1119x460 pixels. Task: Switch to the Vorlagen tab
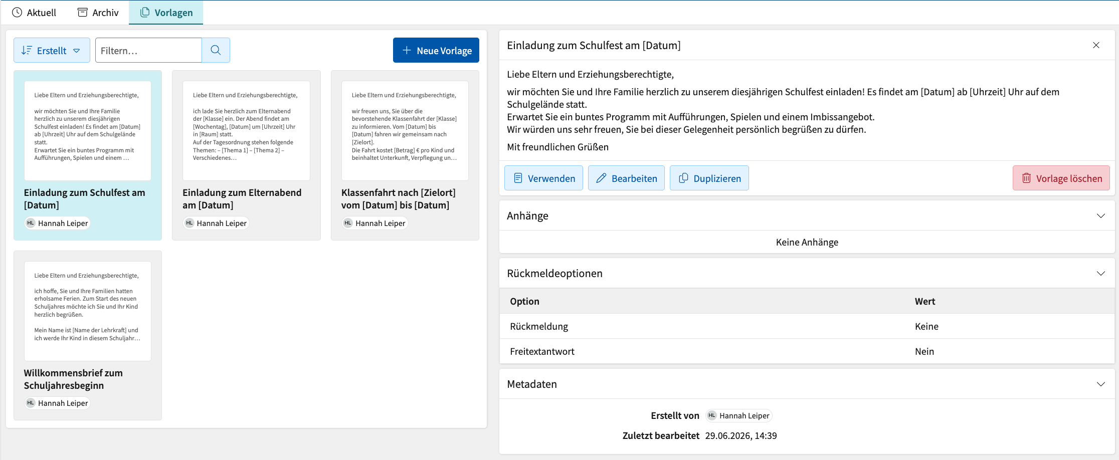tap(166, 13)
